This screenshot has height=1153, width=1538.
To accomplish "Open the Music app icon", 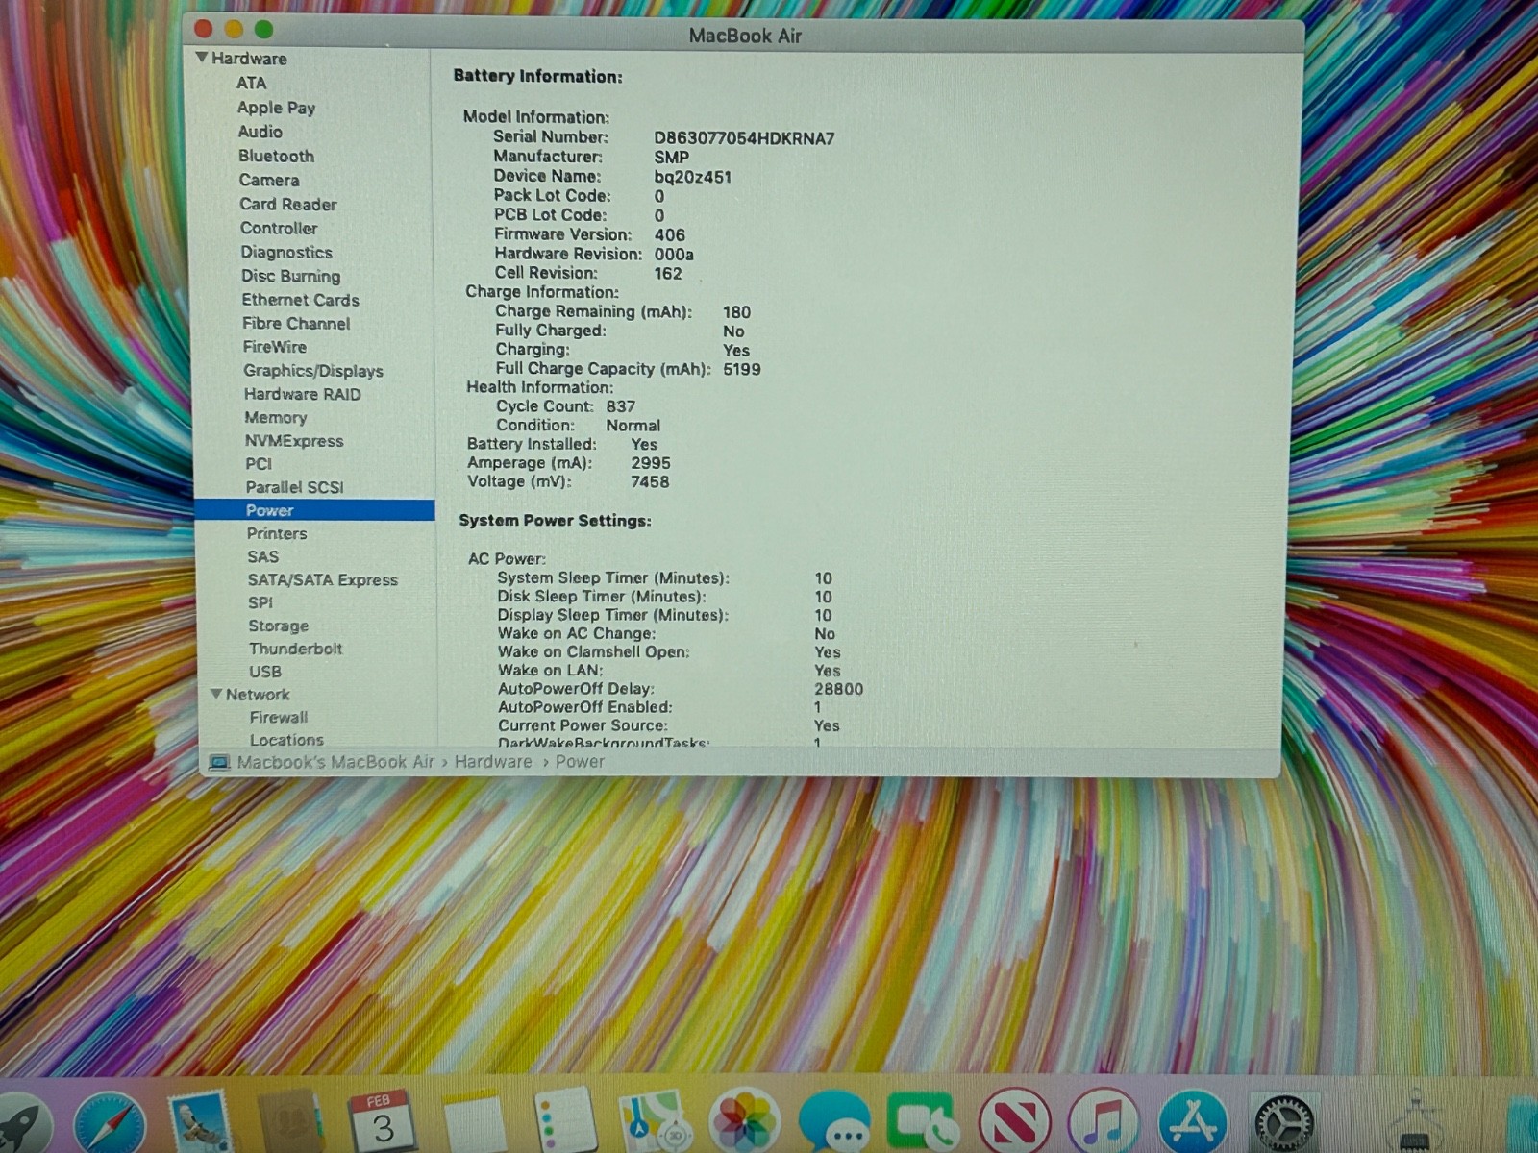I will pos(1104,1122).
